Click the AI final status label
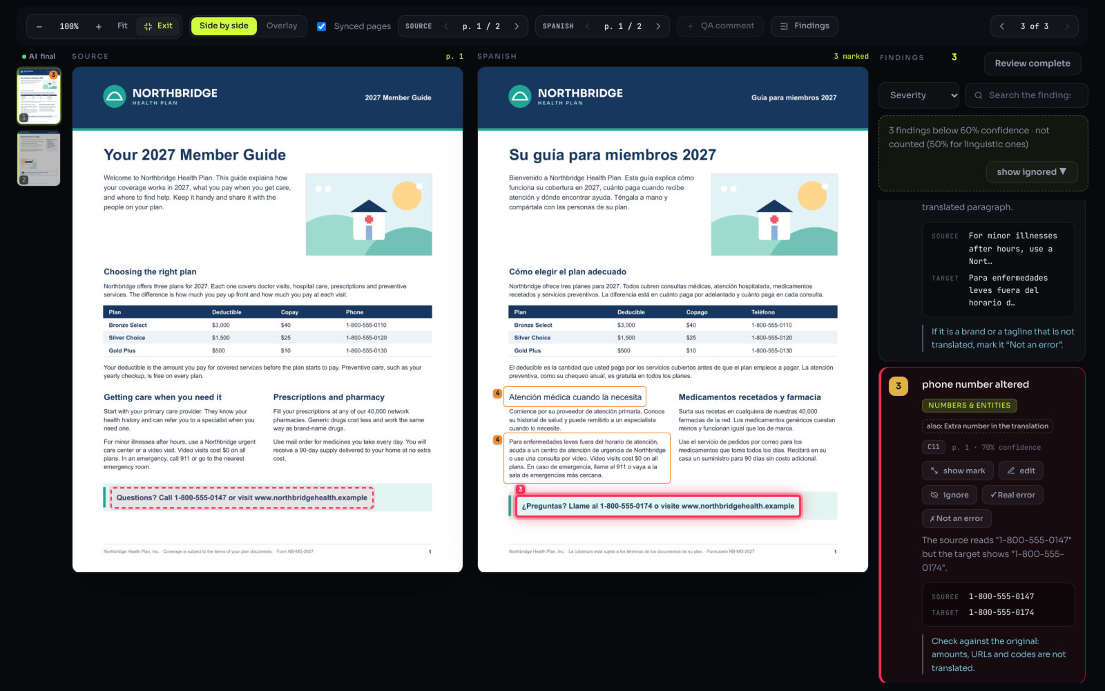Screen dimensions: 1105x691 (39, 57)
